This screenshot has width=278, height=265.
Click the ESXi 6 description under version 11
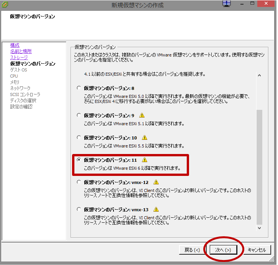point(132,168)
